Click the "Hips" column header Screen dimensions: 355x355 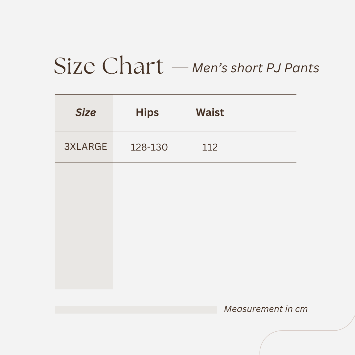click(x=147, y=112)
